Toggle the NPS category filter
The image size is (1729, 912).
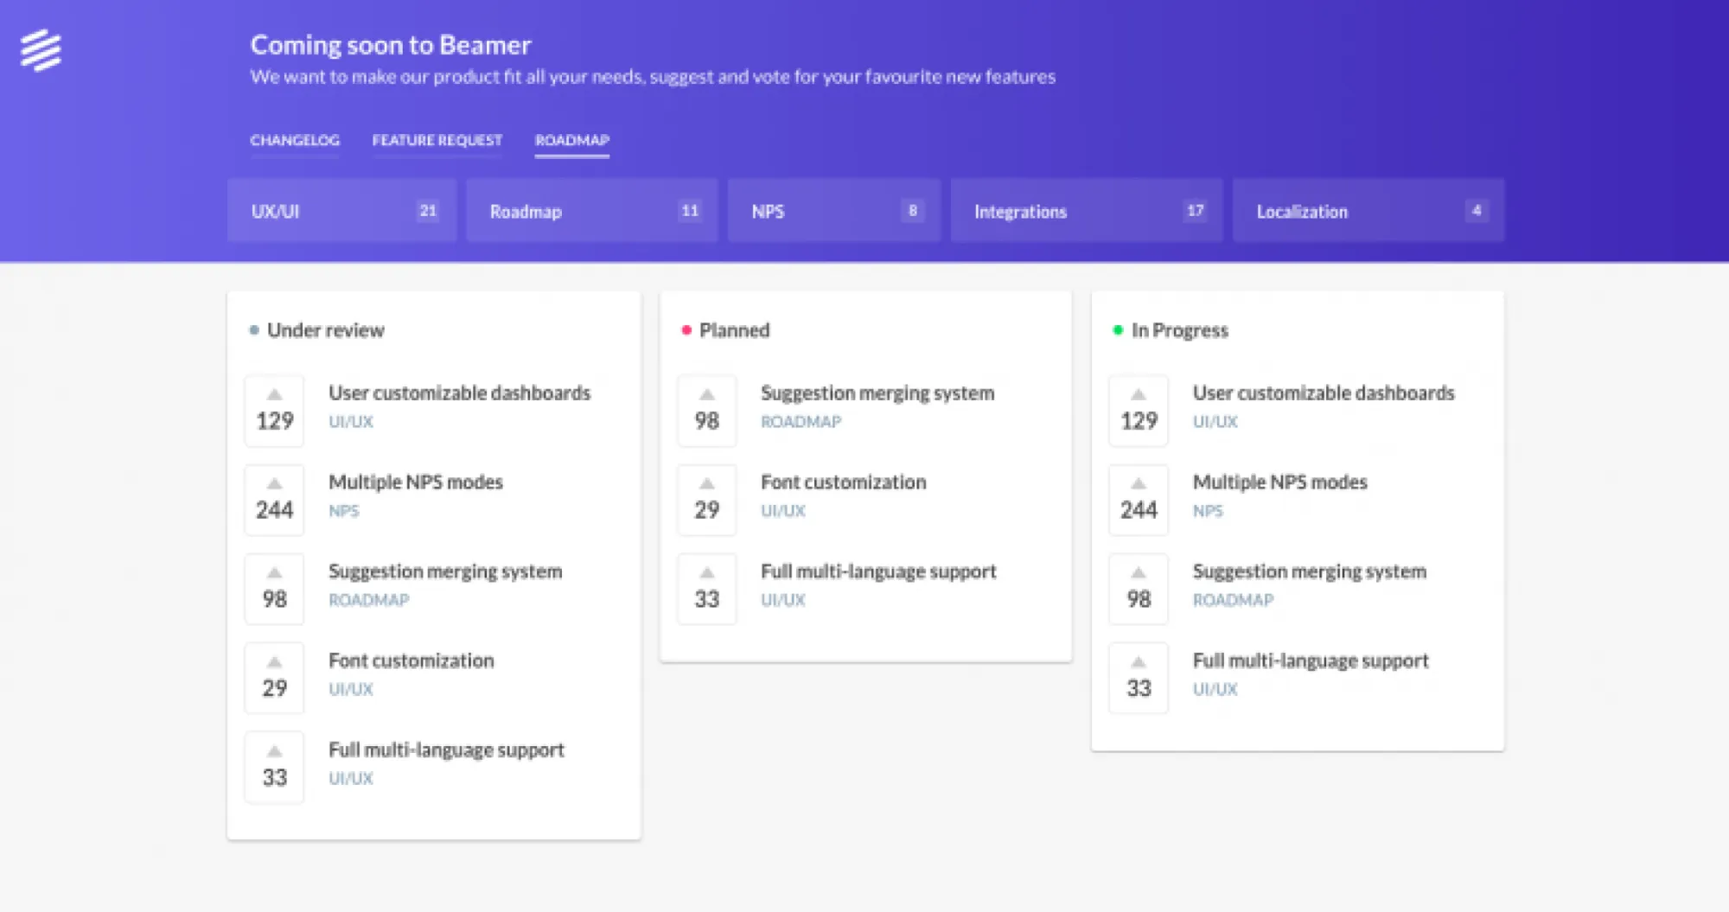[833, 210]
